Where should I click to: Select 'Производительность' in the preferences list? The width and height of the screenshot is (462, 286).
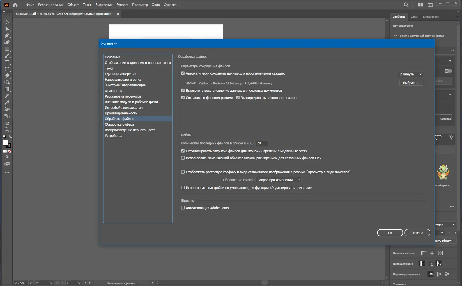click(121, 113)
